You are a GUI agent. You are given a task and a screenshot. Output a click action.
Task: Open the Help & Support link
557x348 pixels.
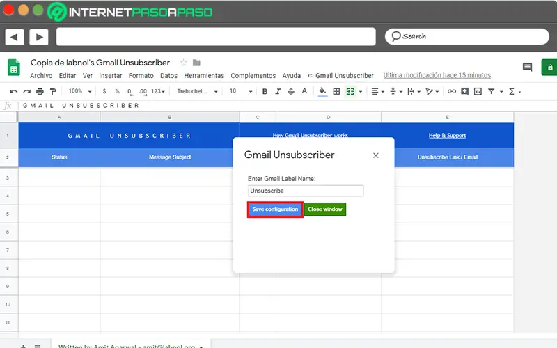(447, 135)
